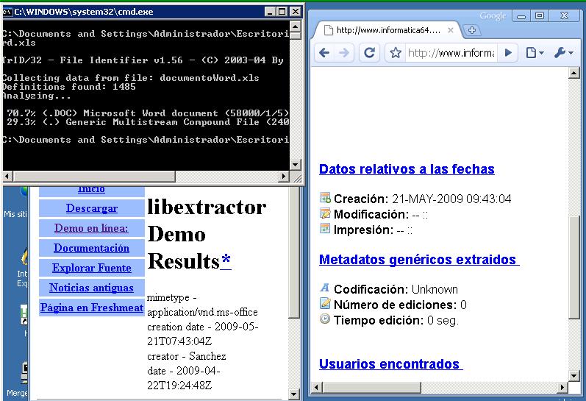Click 'Definitions found: 1485' line in cmd

(x=69, y=87)
